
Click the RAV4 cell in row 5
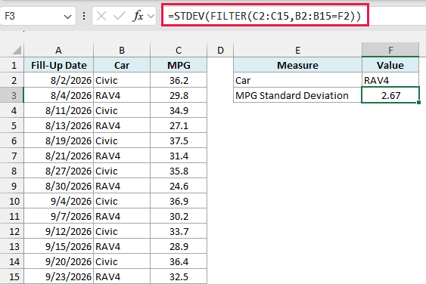click(122, 125)
